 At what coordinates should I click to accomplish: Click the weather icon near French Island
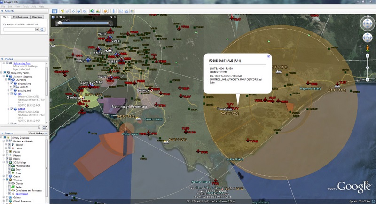(x=138, y=118)
